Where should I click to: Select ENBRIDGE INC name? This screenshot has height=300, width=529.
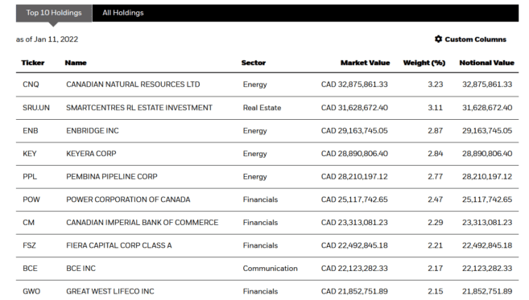click(x=93, y=130)
